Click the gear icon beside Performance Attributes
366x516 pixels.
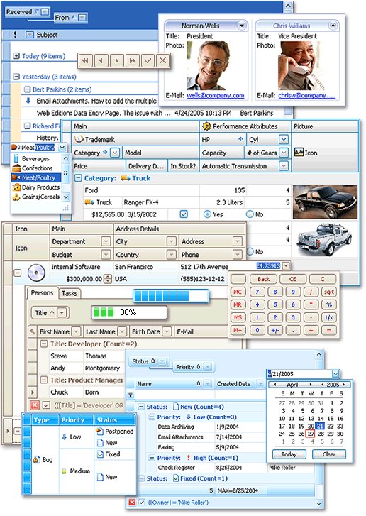pyautogui.click(x=206, y=126)
